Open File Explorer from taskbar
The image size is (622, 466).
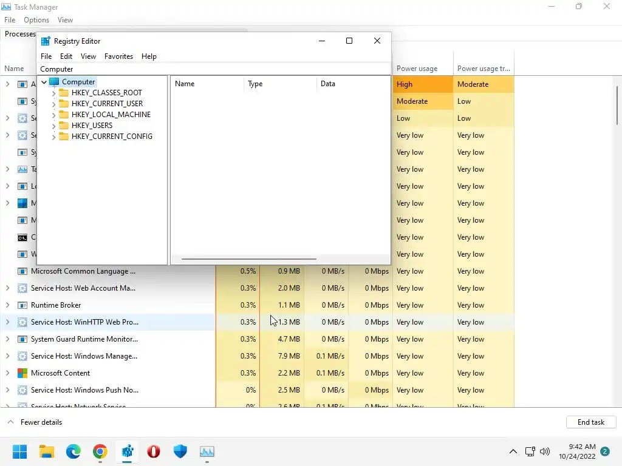(x=46, y=451)
